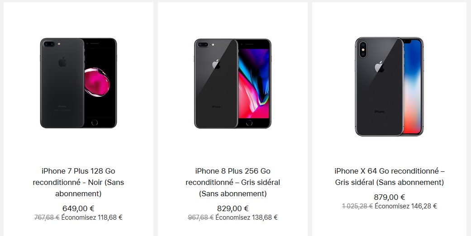Open the iPhone 8 Plus 256 Go title link
The width and height of the screenshot is (471, 236).
pos(233,182)
